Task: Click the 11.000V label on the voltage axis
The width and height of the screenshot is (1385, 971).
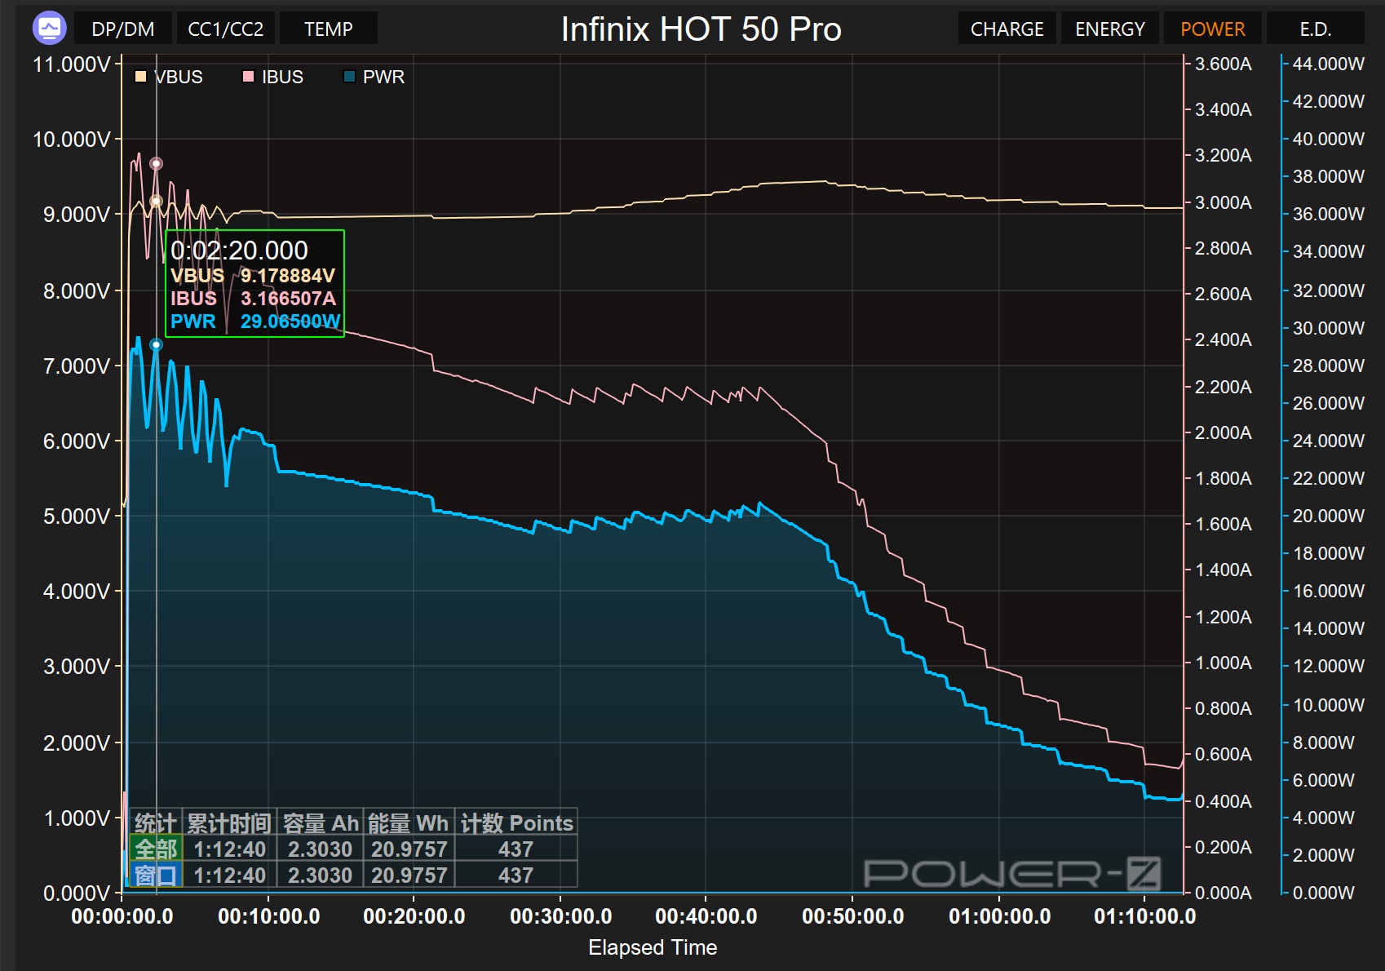Action: pyautogui.click(x=71, y=64)
